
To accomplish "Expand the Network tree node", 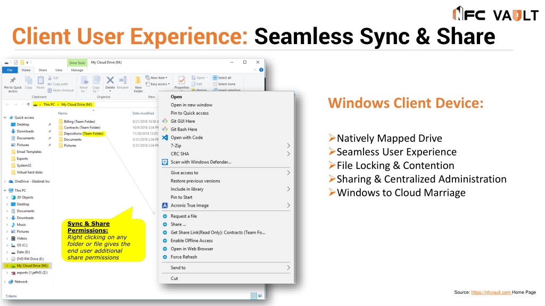I will (5, 282).
